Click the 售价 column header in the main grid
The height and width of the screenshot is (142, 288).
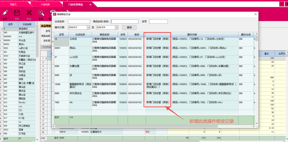(267, 53)
